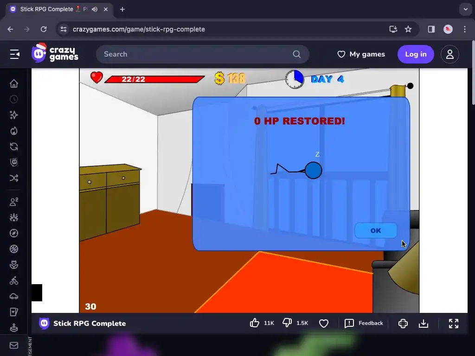Click the red heart health icon
The height and width of the screenshot is (356, 475).
click(96, 77)
